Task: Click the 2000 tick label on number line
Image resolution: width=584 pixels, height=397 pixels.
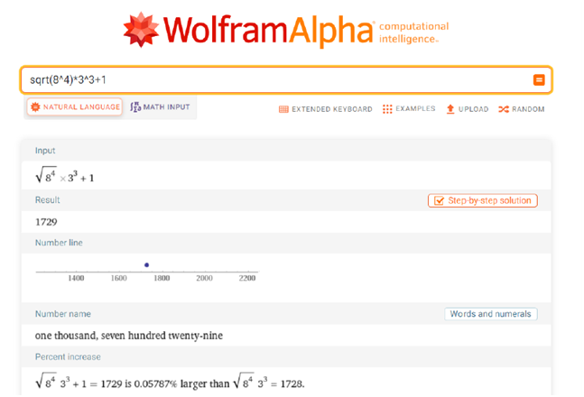Action: 205,278
